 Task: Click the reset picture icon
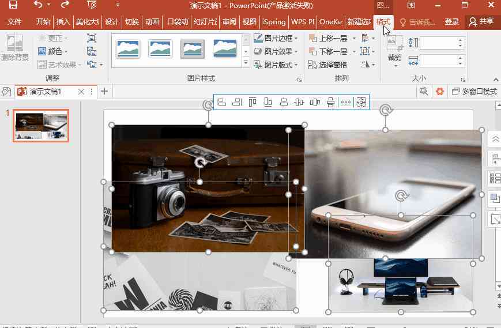click(x=92, y=65)
